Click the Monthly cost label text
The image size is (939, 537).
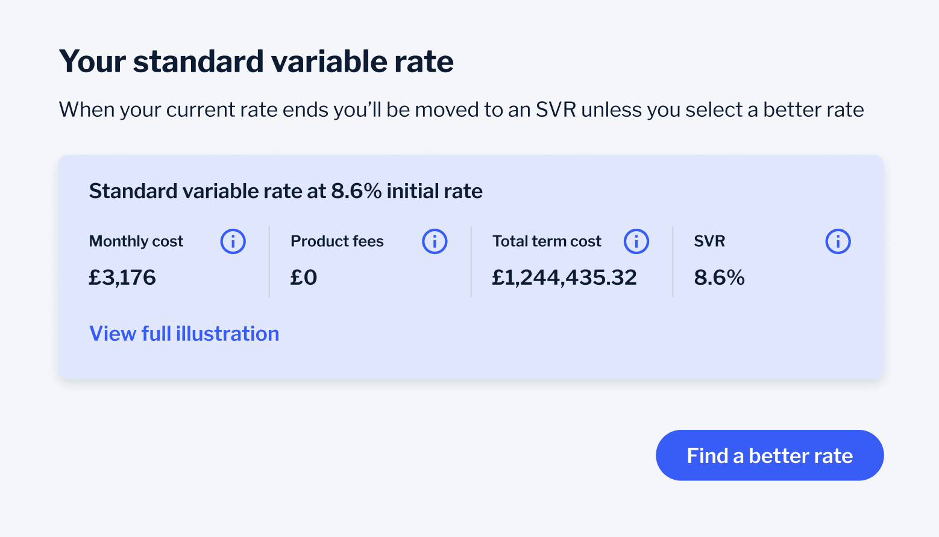pos(136,241)
